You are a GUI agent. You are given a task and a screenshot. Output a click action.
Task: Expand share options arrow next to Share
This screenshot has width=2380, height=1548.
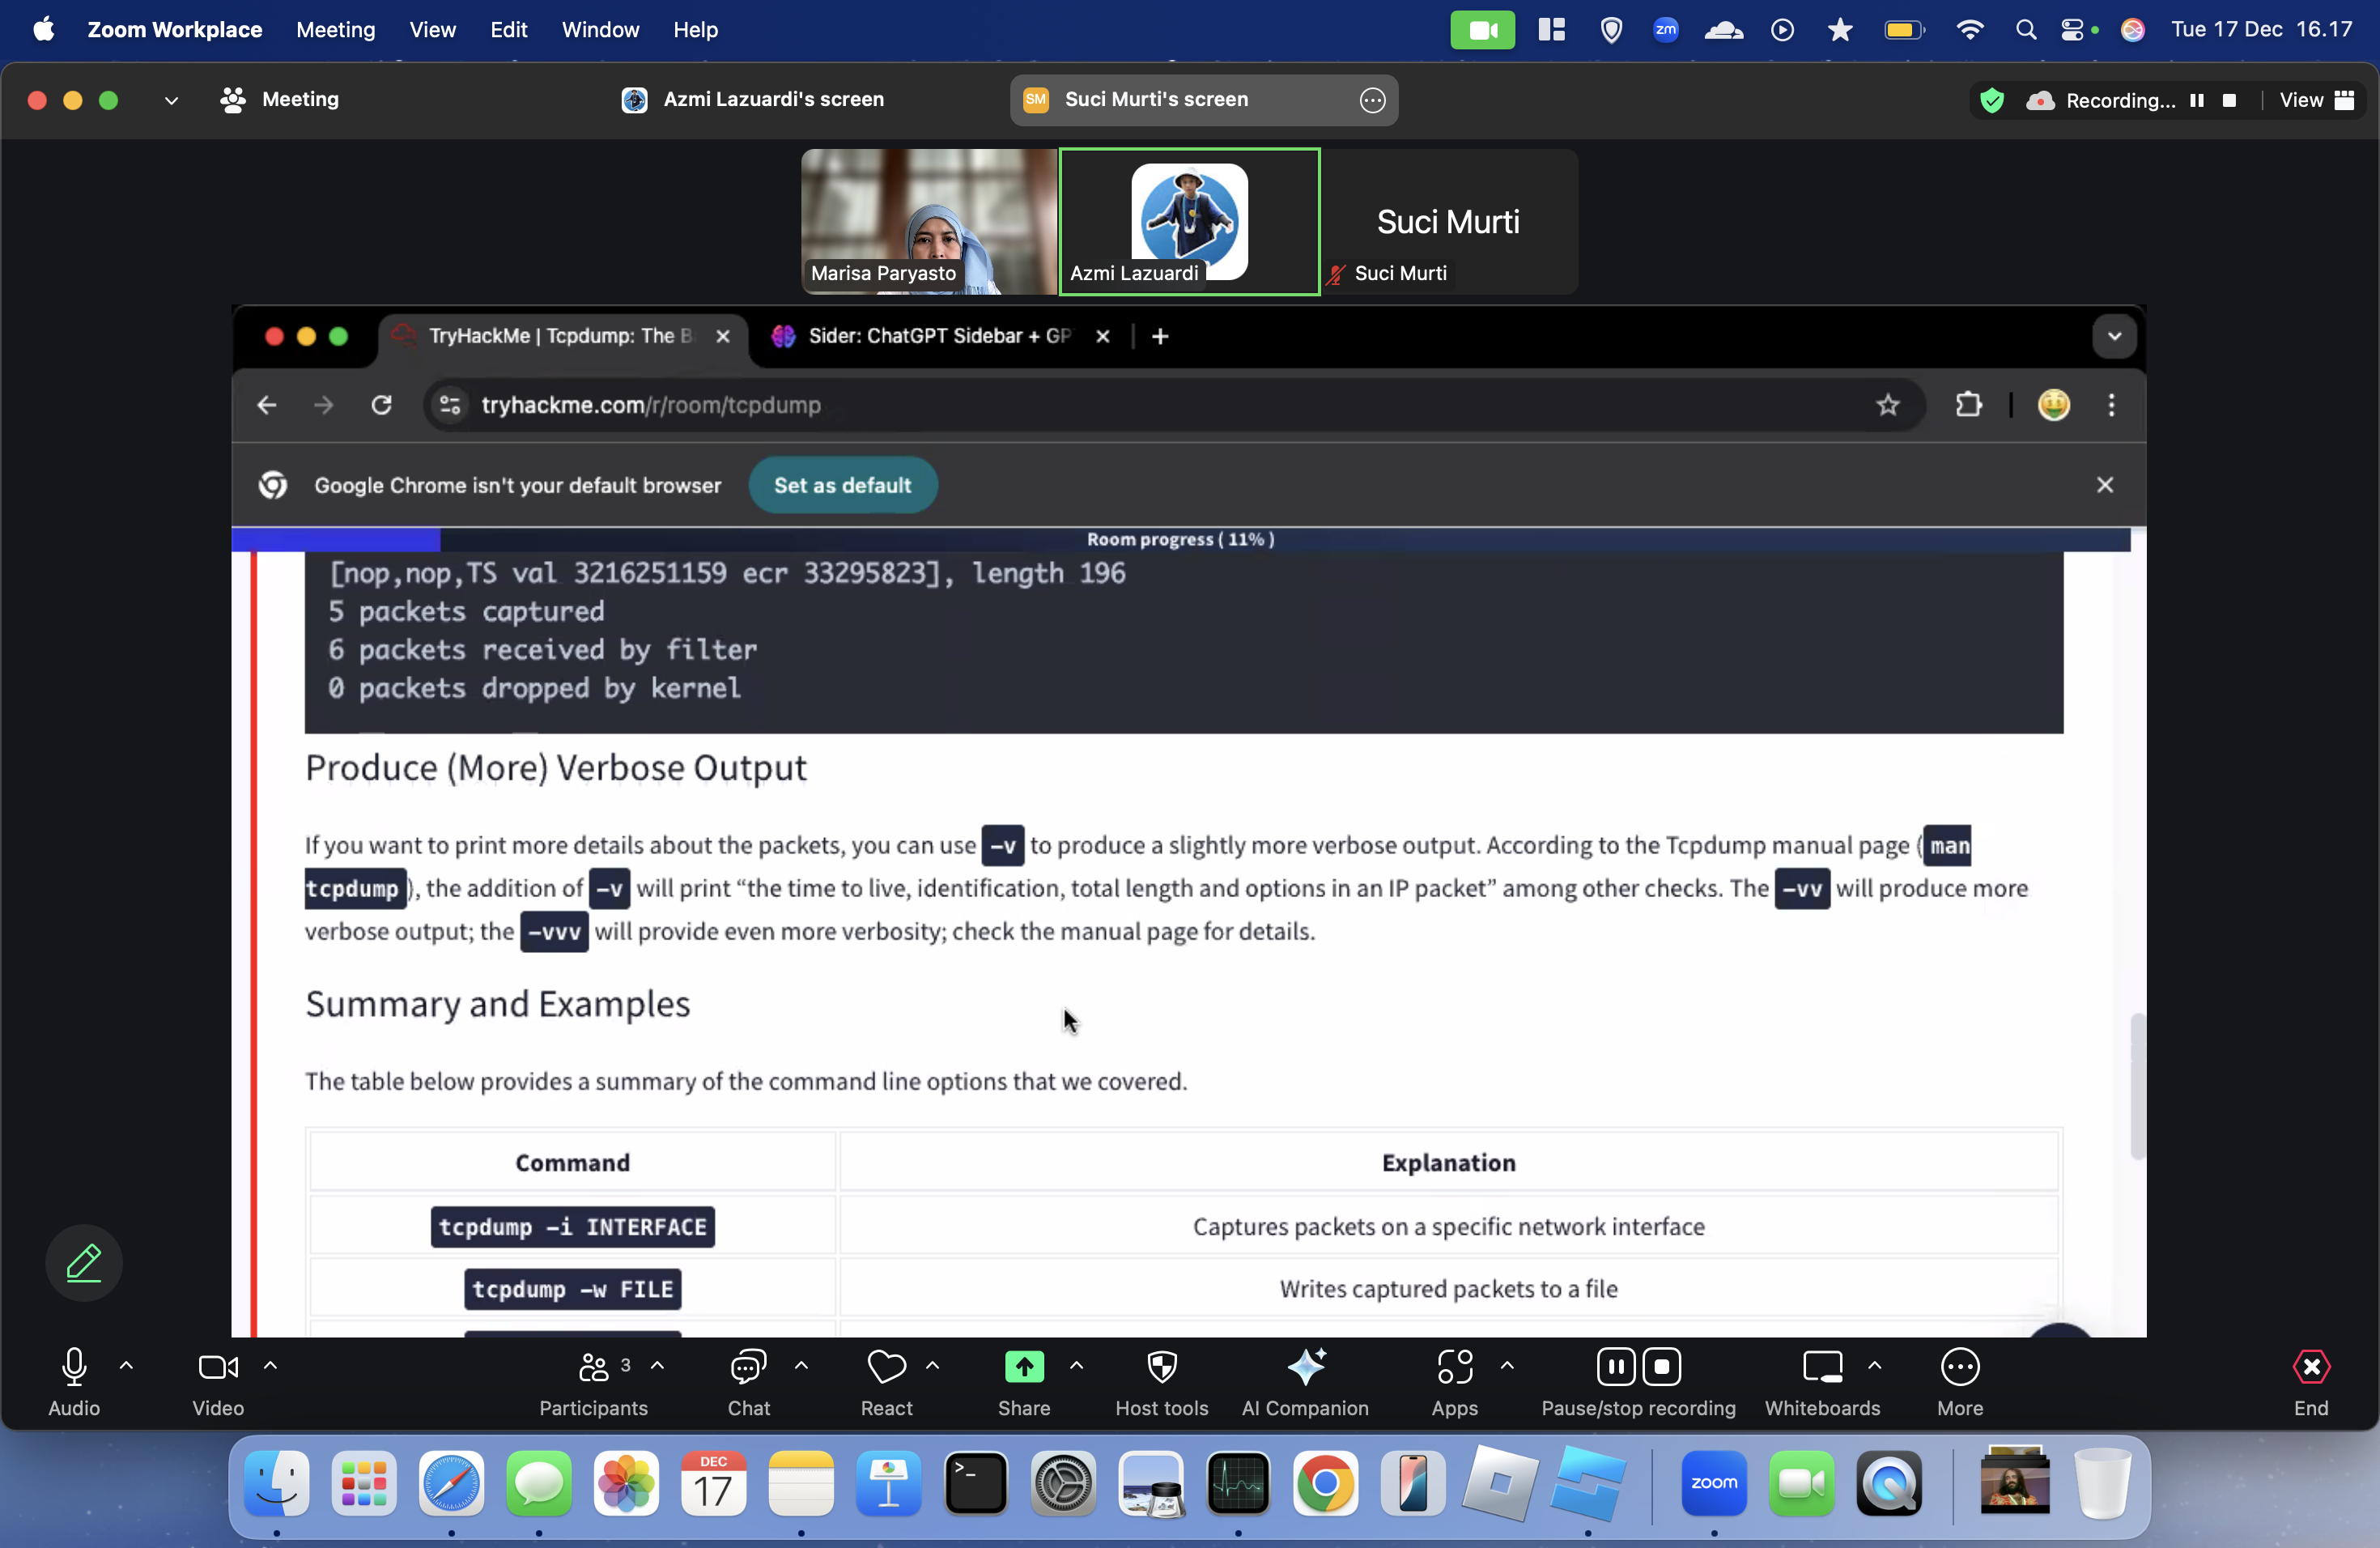click(1076, 1365)
